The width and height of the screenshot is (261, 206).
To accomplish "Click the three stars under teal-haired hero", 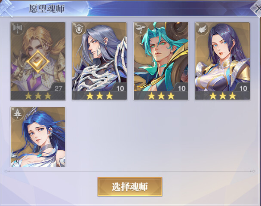I will coord(161,96).
